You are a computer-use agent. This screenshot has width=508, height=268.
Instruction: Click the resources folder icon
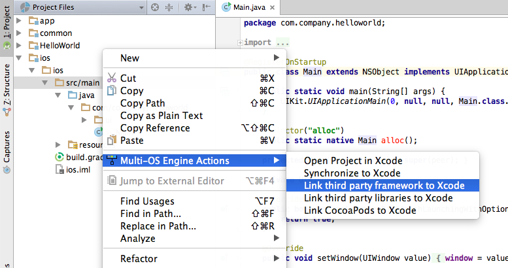73,144
